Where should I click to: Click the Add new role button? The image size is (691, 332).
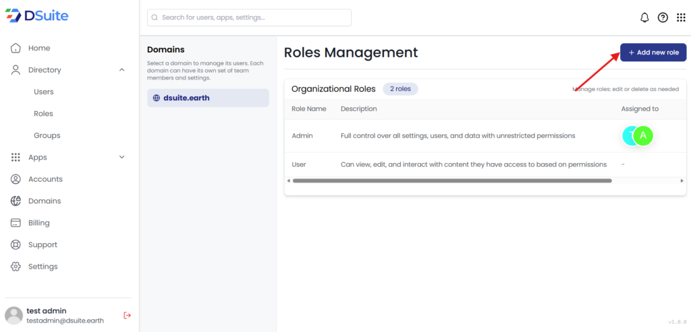[x=653, y=53]
